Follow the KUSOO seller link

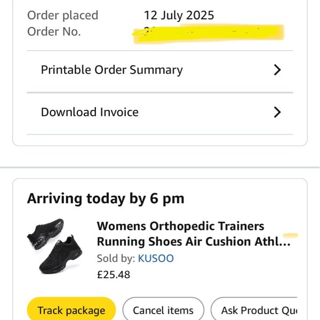156,259
